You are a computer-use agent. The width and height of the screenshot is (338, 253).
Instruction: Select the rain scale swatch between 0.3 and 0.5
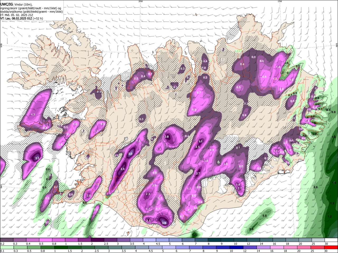point(20,247)
